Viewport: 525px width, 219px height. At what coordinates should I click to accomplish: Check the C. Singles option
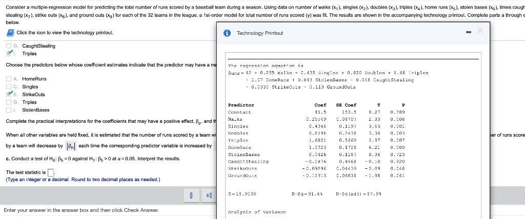9,86
